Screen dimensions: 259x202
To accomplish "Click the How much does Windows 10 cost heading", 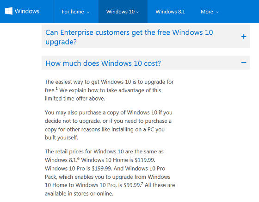I will point(103,63).
